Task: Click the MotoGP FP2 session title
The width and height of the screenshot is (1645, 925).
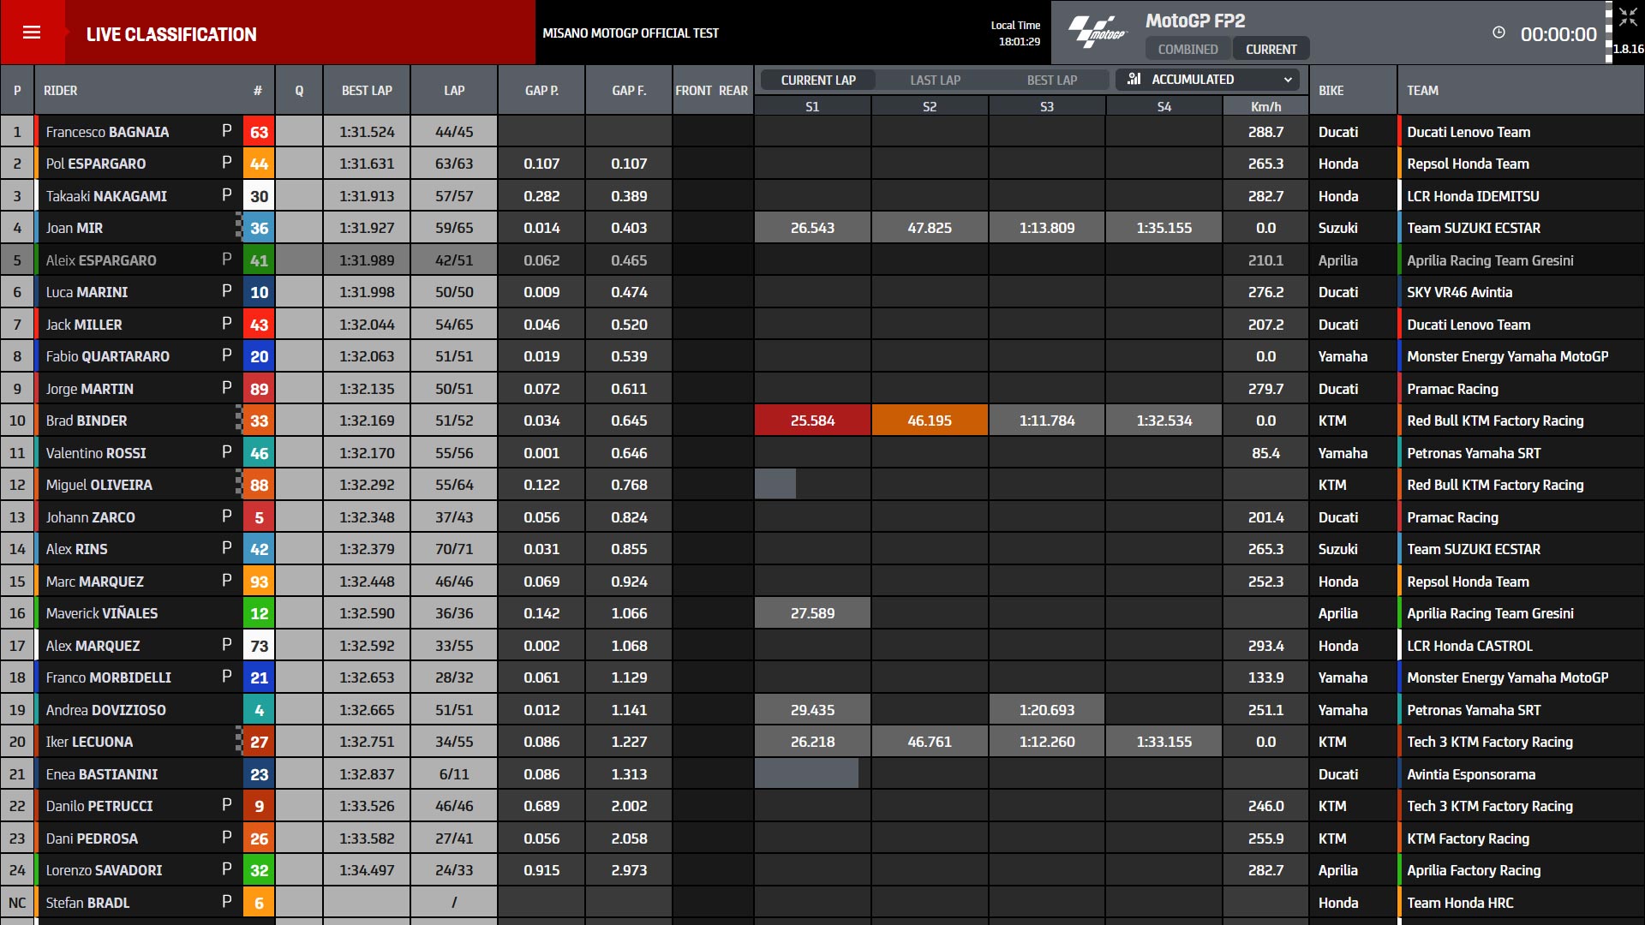Action: click(x=1195, y=21)
